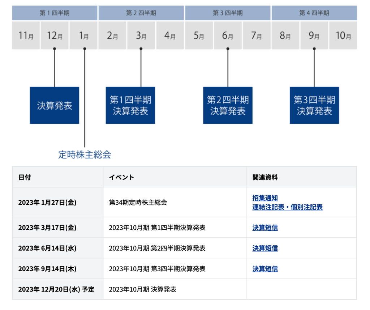Select the 第1四半期 header in the timeline
Image resolution: width=370 pixels, height=310 pixels.
point(55,13)
